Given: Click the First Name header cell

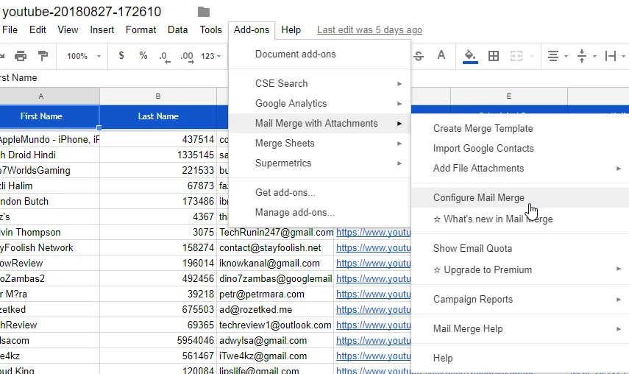Looking at the screenshot, I should coord(49,116).
